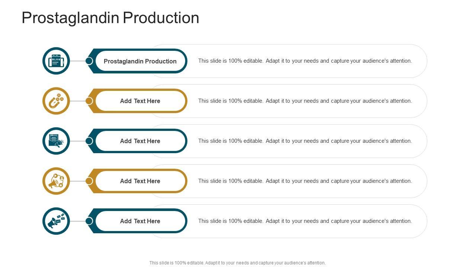Click the description text in the Prostaglandin Production row
476x267 pixels.
point(305,61)
